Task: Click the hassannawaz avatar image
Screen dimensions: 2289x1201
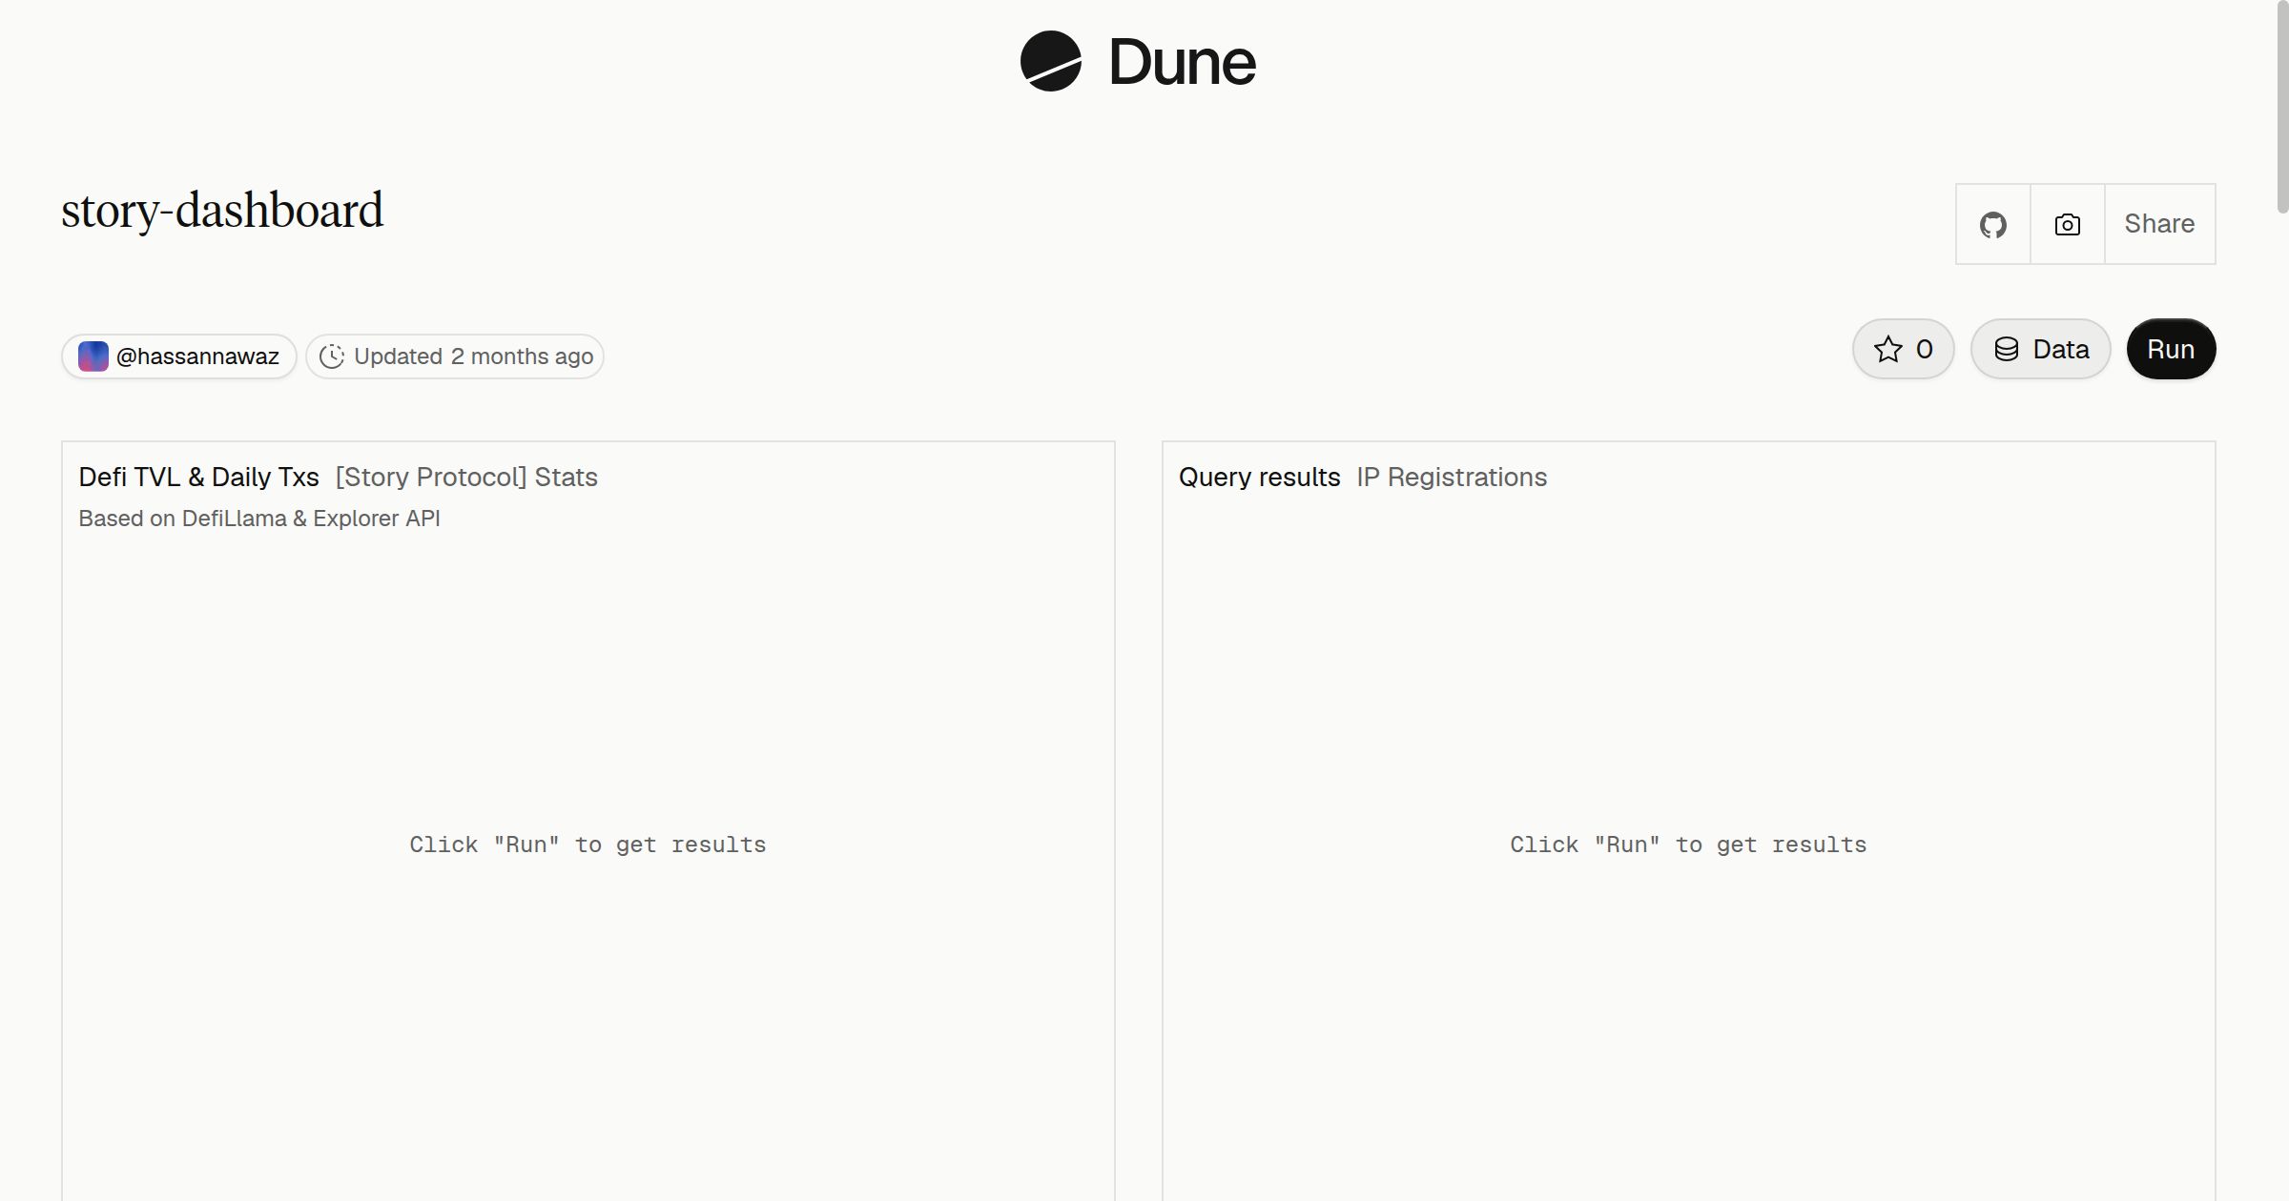Action: click(x=93, y=356)
